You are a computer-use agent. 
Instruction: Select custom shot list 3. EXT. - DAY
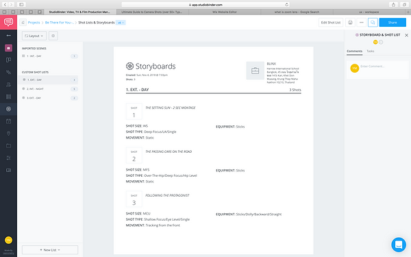click(50, 98)
